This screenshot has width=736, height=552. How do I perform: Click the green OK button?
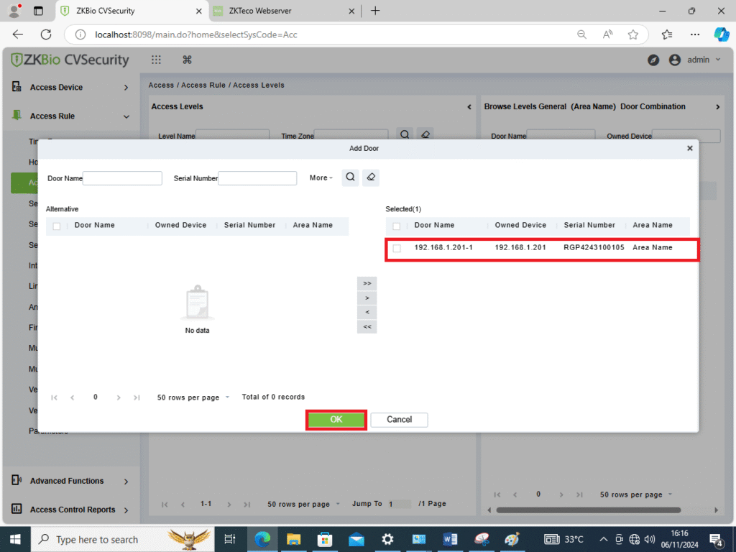click(336, 420)
